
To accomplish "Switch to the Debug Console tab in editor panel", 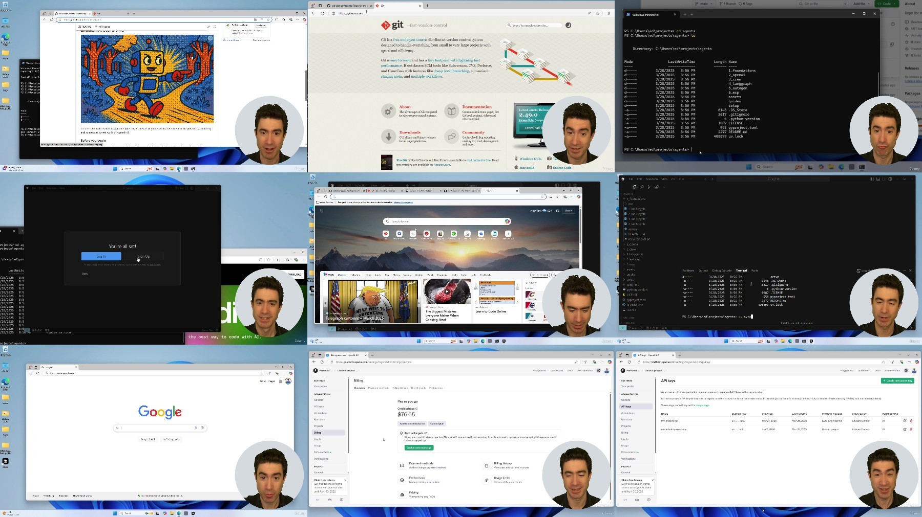I will pyautogui.click(x=722, y=271).
